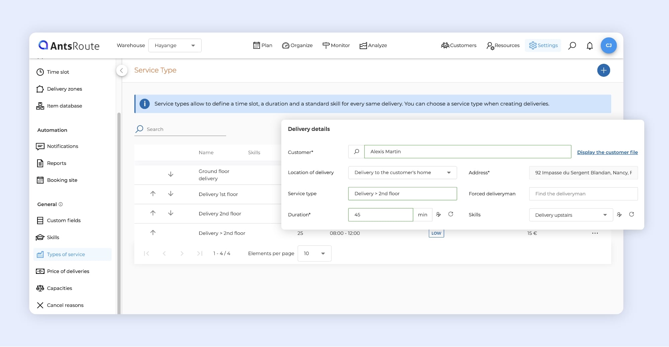
Task: Go to the Plan menu
Action: [x=263, y=45]
